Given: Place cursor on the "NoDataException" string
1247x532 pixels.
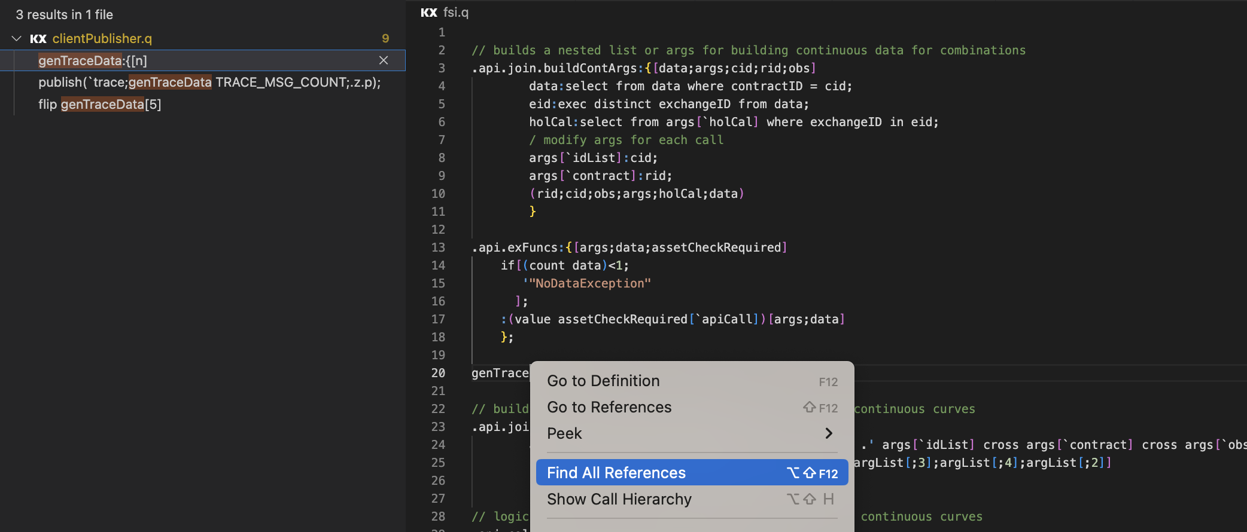Looking at the screenshot, I should [x=589, y=283].
